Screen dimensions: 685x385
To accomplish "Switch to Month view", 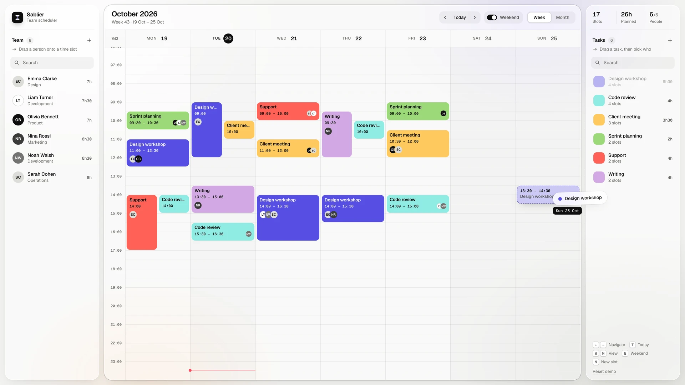I will [563, 17].
